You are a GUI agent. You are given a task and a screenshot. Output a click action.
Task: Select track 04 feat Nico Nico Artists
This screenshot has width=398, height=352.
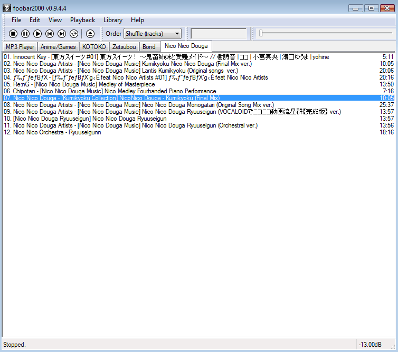tap(198, 77)
